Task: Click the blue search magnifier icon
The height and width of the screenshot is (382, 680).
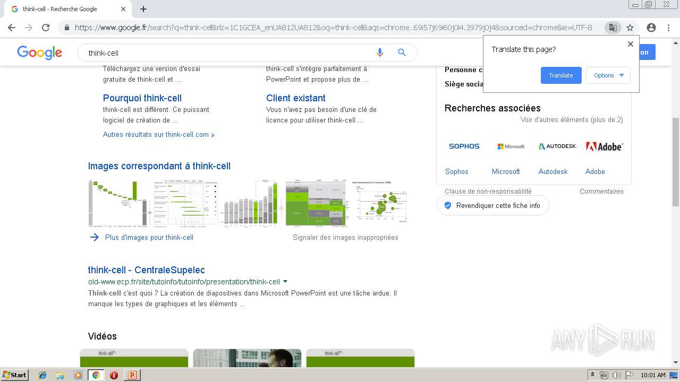Action: click(402, 53)
